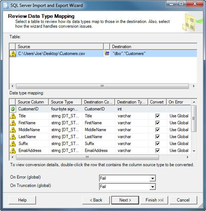Open the On Error cell for EmailAddress row
This screenshot has height=211, width=206.
[x=179, y=151]
